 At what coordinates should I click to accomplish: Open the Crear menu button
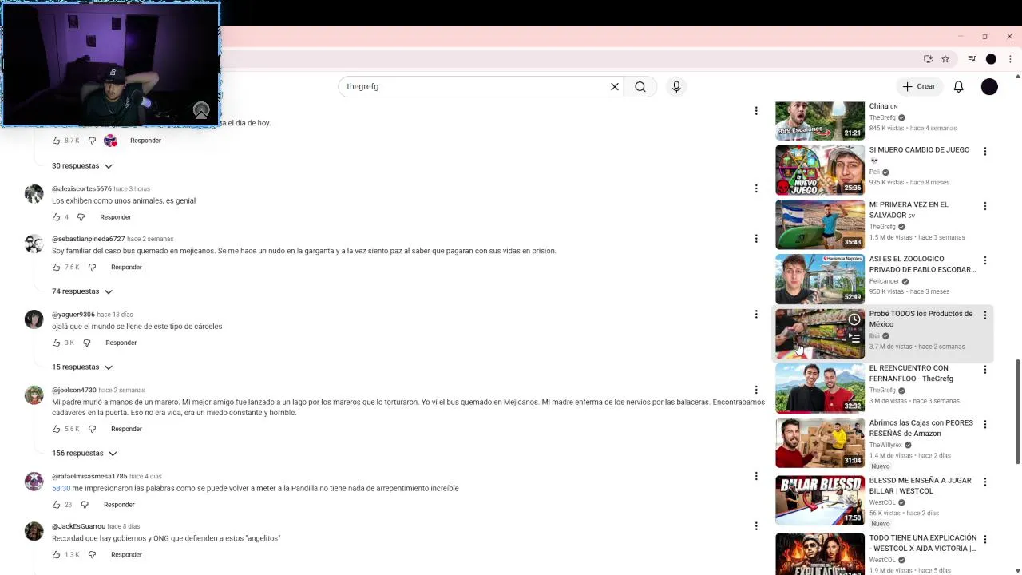click(x=918, y=86)
